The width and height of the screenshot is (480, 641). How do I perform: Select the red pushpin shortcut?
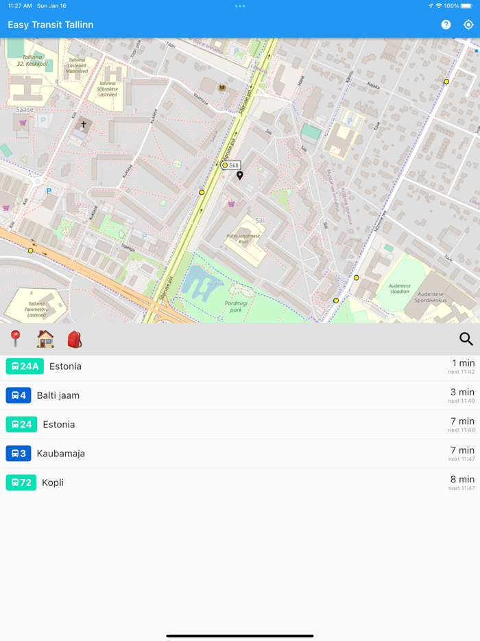(x=15, y=339)
